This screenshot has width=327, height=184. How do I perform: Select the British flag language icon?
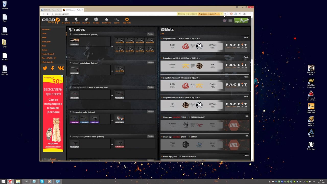pos(225,21)
